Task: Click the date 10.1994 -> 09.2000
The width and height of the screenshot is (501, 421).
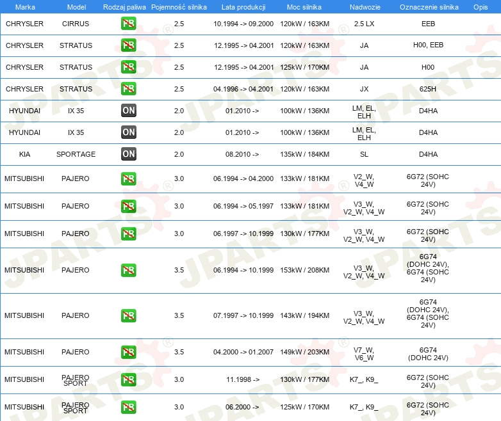Action: pyautogui.click(x=243, y=24)
